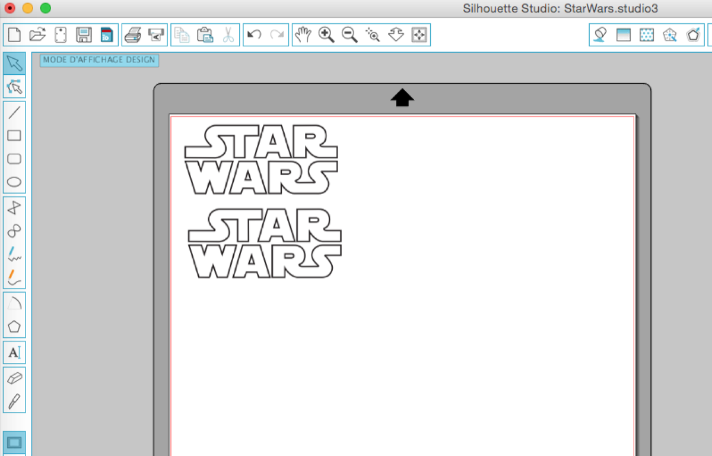Image resolution: width=712 pixels, height=456 pixels.
Task: Activate the Text tool
Action: pos(14,353)
